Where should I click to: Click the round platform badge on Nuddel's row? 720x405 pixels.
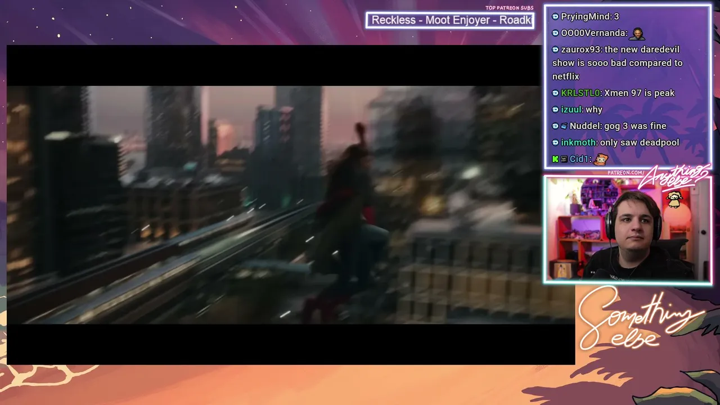pyautogui.click(x=555, y=126)
